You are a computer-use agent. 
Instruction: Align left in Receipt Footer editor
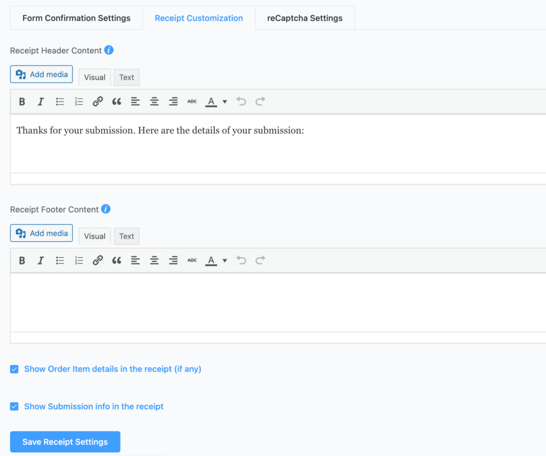pyautogui.click(x=135, y=260)
